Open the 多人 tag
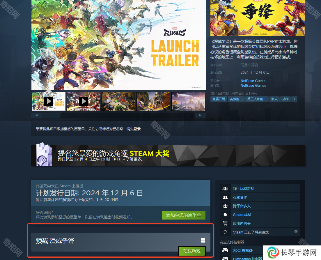This screenshot has height=260, width=321. click(x=274, y=99)
